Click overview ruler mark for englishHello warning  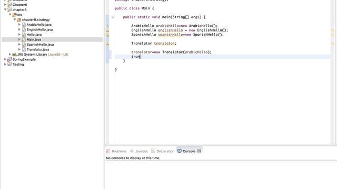pyautogui.click(x=332, y=30)
